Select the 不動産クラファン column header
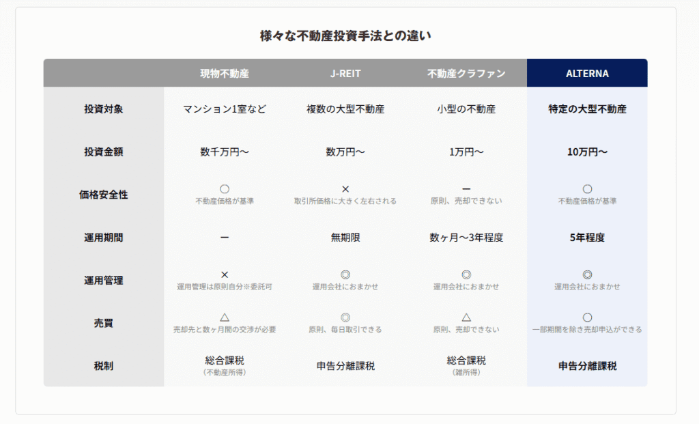This screenshot has width=699, height=424. (466, 73)
